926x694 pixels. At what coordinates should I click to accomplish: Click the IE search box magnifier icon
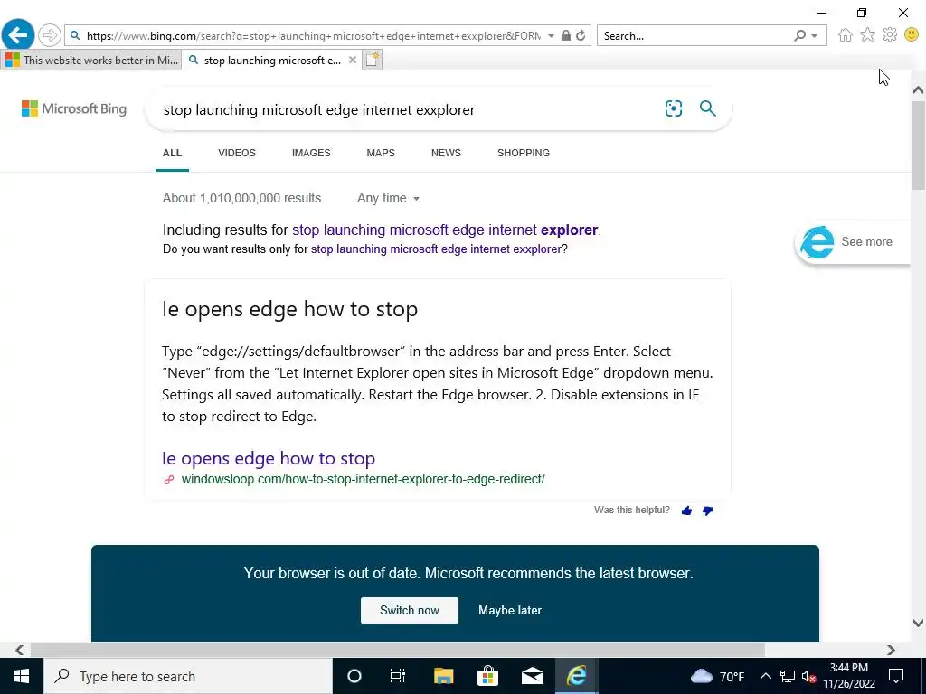[799, 35]
